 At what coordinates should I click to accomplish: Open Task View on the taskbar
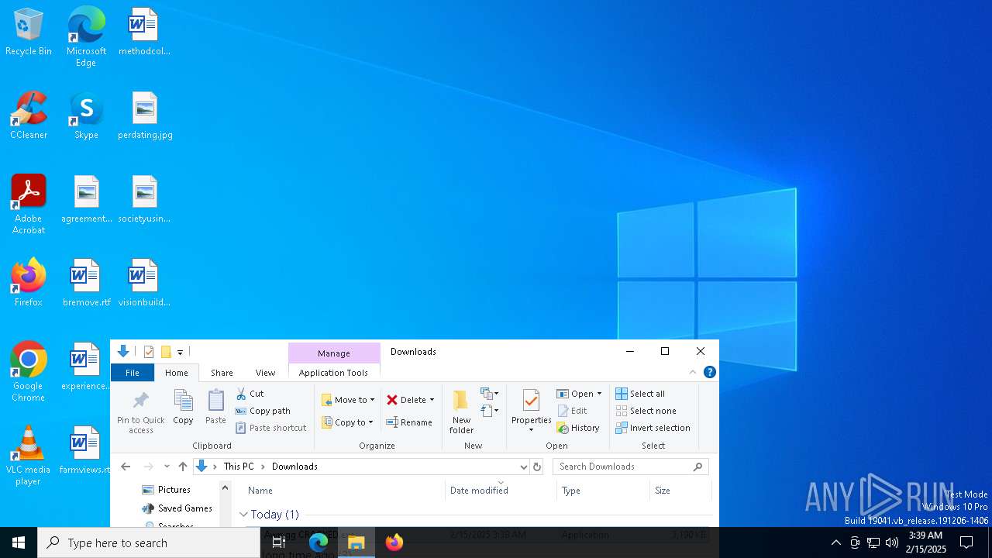(x=279, y=542)
